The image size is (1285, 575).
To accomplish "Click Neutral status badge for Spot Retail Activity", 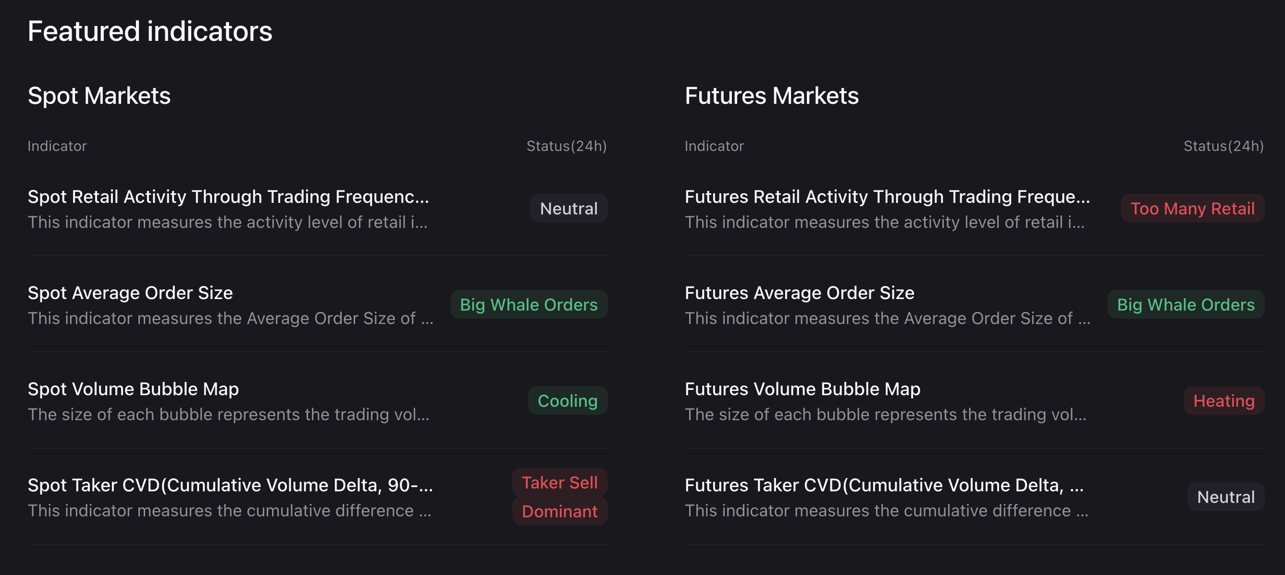I will [568, 208].
